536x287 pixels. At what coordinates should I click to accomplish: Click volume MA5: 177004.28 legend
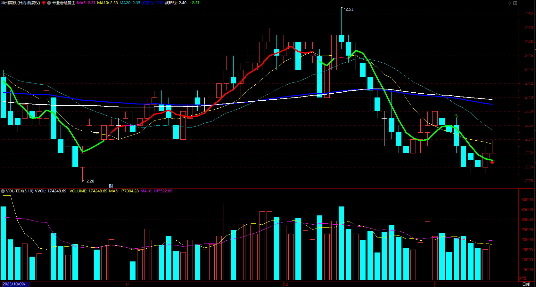[124, 191]
